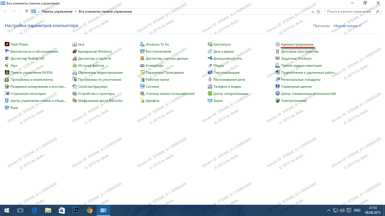The height and width of the screenshot is (216, 385).
Task: Open the Администрирование gear icon
Action: pyautogui.click(x=278, y=44)
